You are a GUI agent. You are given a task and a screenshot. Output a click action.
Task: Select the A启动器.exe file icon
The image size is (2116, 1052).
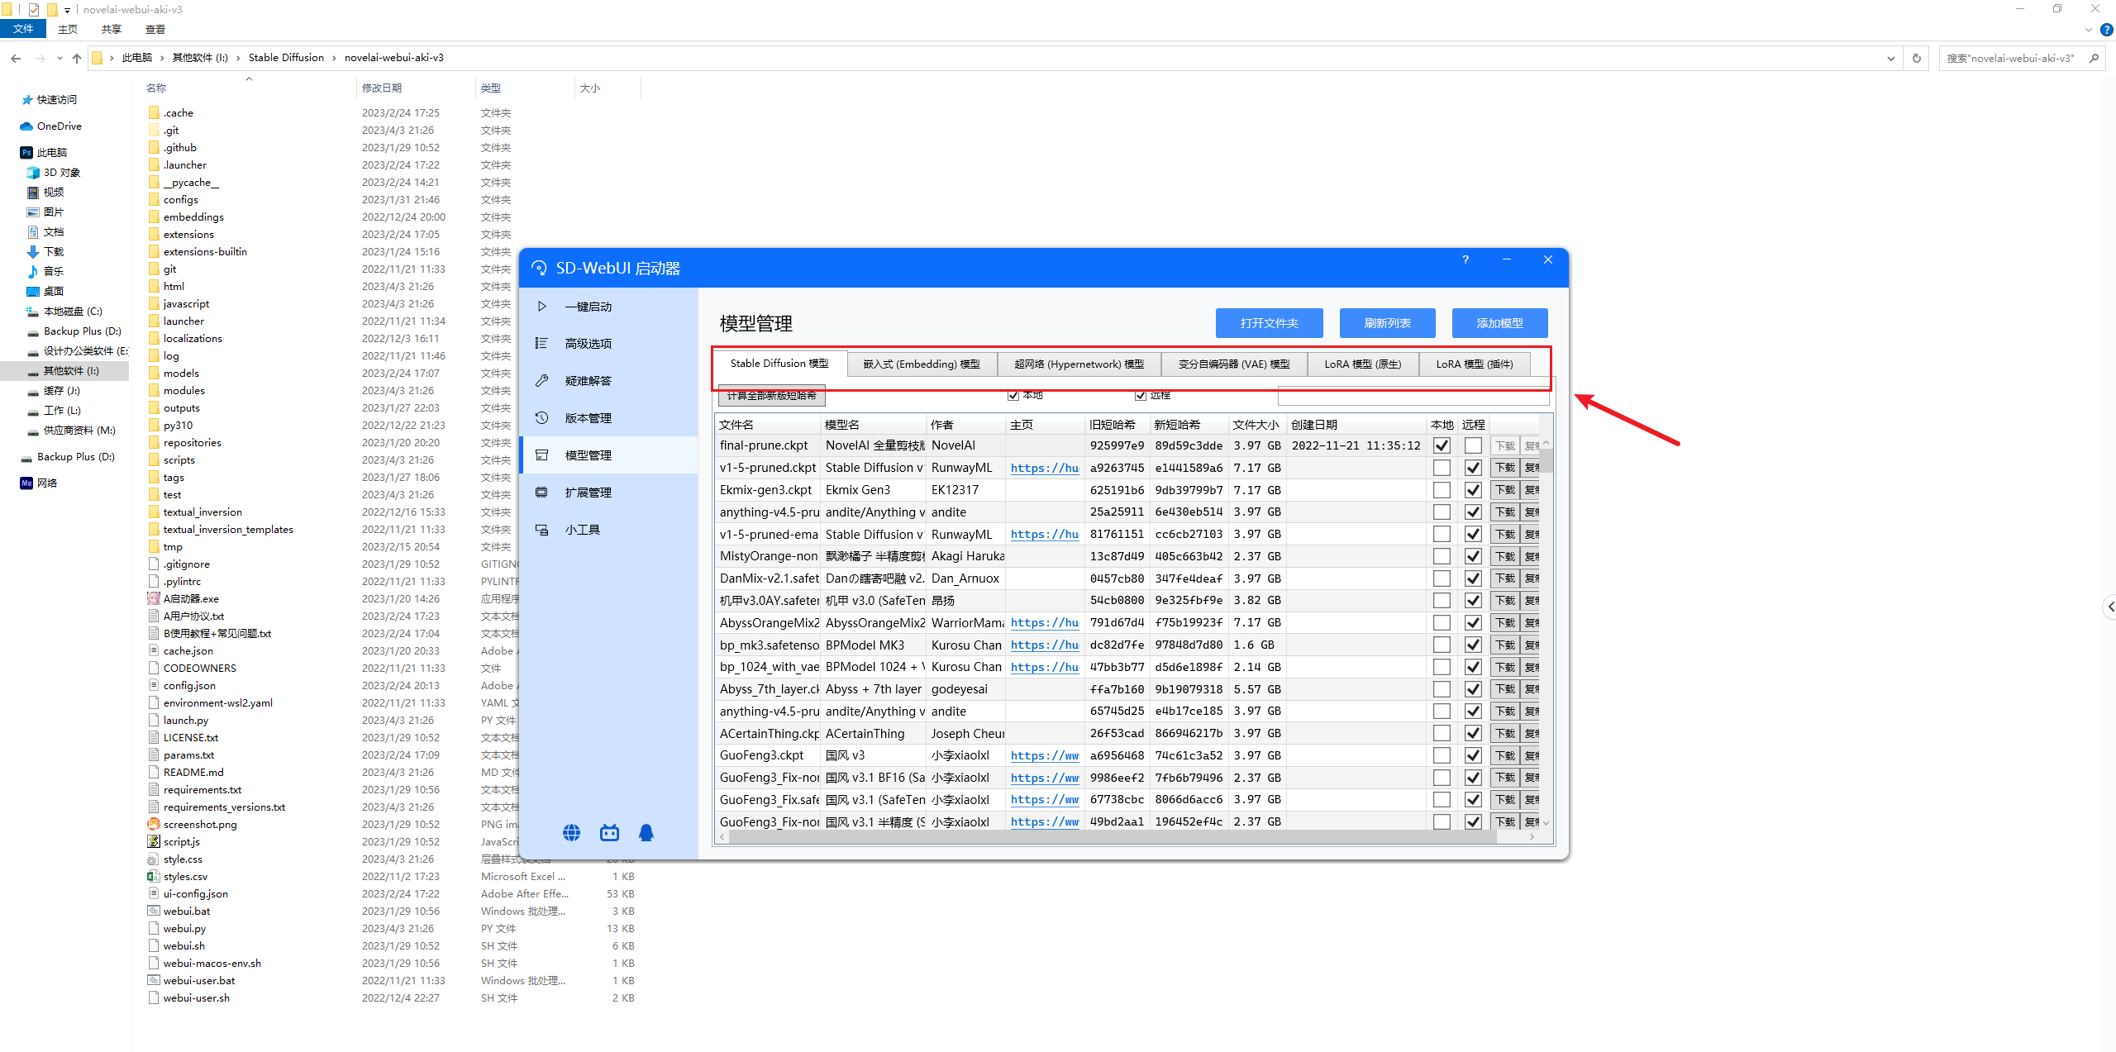point(154,598)
